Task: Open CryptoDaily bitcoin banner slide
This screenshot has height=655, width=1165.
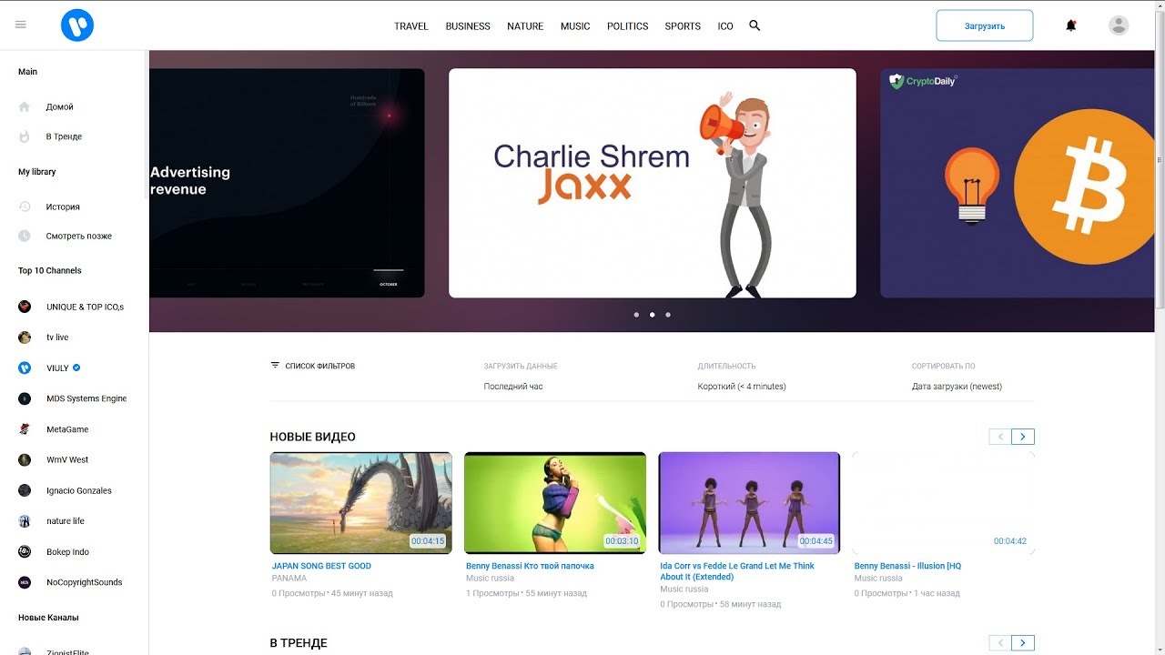Action: (1017, 183)
